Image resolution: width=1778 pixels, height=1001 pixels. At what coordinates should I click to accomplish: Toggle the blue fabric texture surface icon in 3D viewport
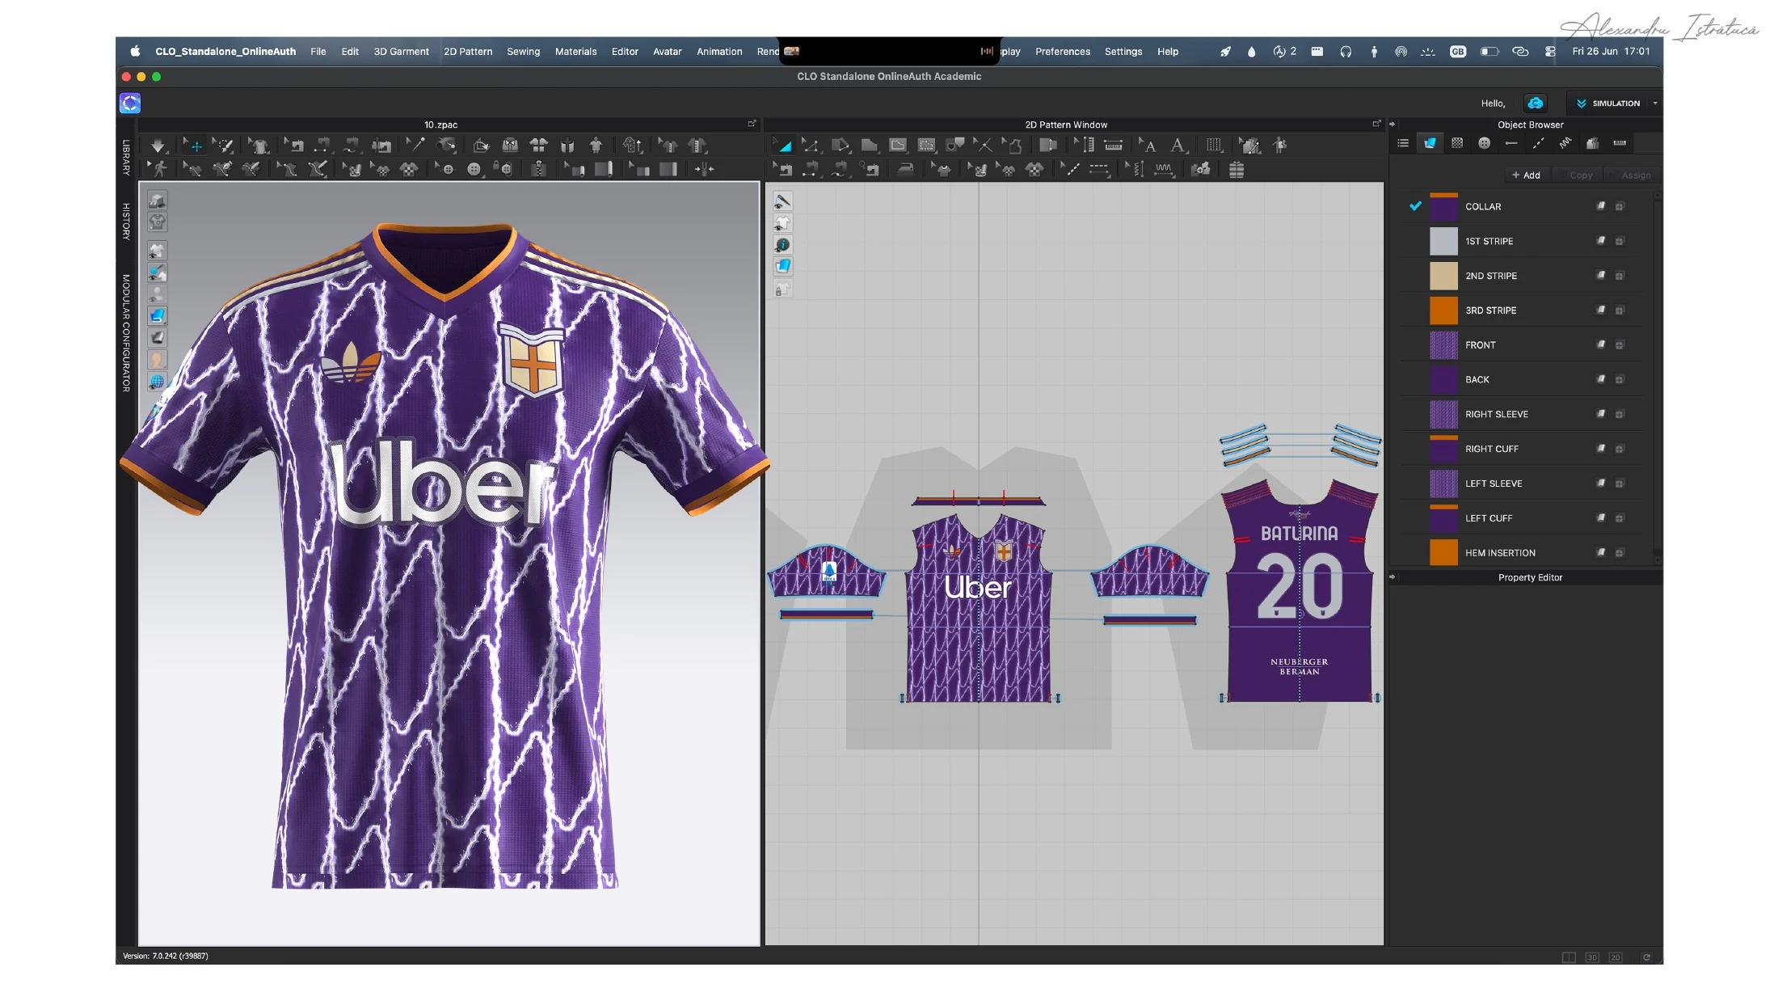pyautogui.click(x=157, y=316)
